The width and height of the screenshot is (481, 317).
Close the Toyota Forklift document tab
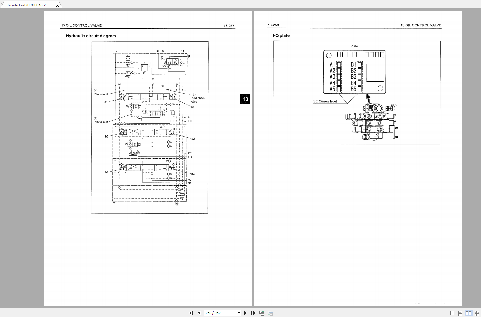57,5
